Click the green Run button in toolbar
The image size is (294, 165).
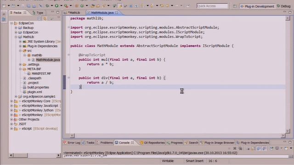[57, 6]
